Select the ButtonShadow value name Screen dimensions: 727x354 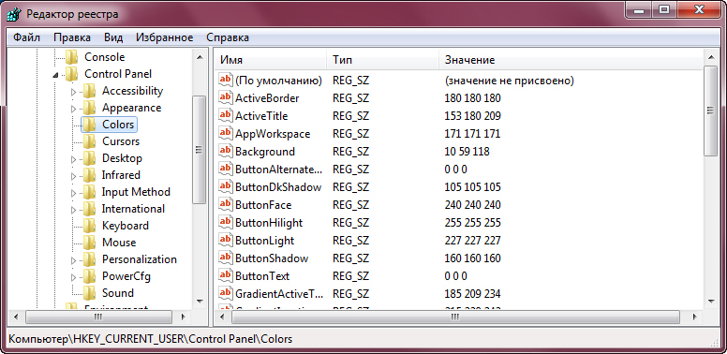click(272, 258)
